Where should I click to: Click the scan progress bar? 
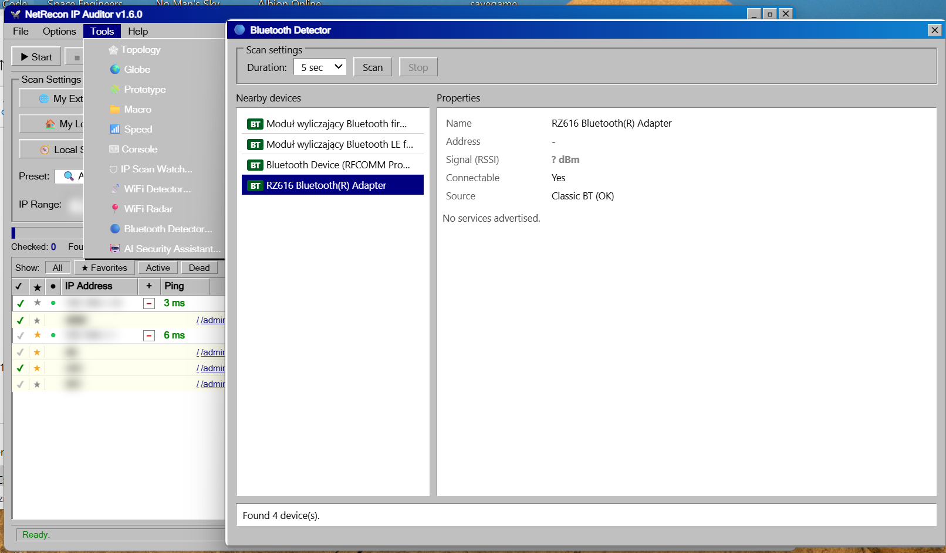48,233
